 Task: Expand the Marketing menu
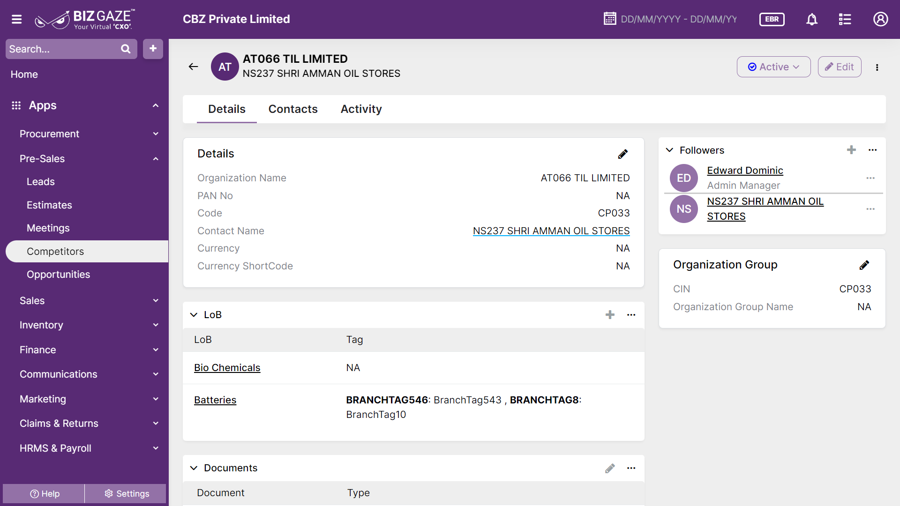coord(156,399)
